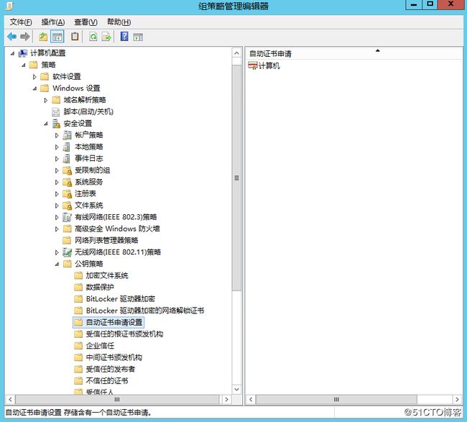Expand the 事件日志 node

[57, 159]
